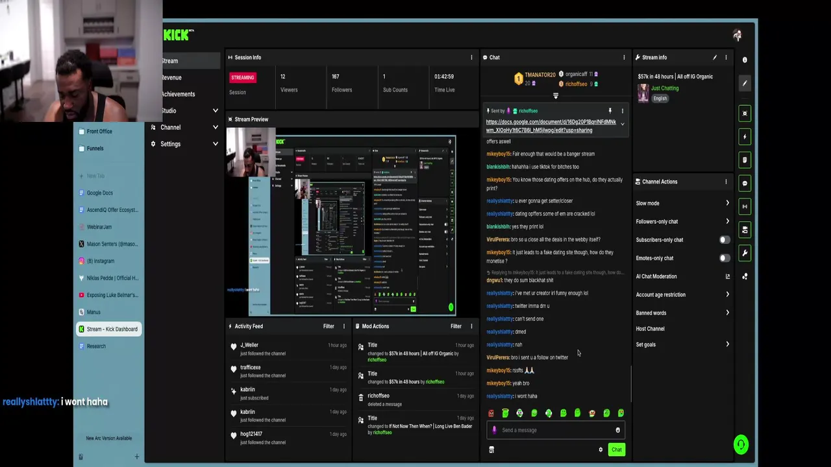Edit stream info with pencil icon
Image resolution: width=831 pixels, height=467 pixels.
point(715,57)
